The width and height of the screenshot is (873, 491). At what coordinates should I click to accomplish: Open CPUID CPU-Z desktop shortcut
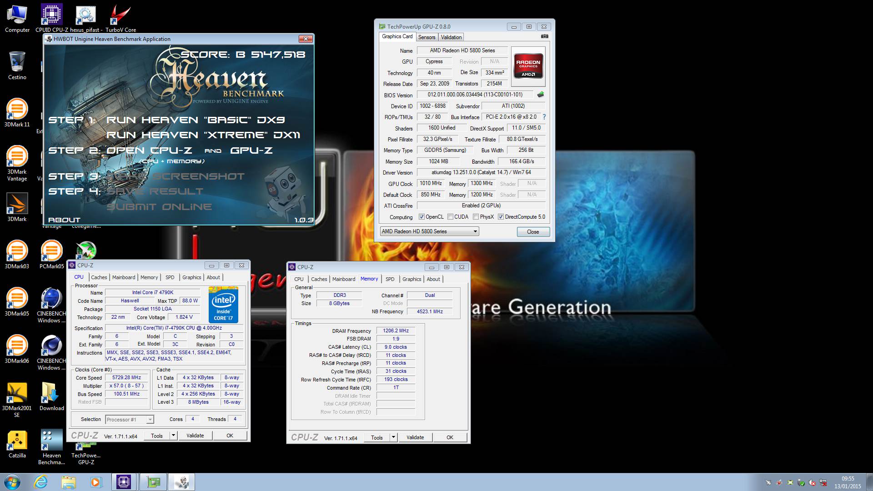(x=52, y=19)
